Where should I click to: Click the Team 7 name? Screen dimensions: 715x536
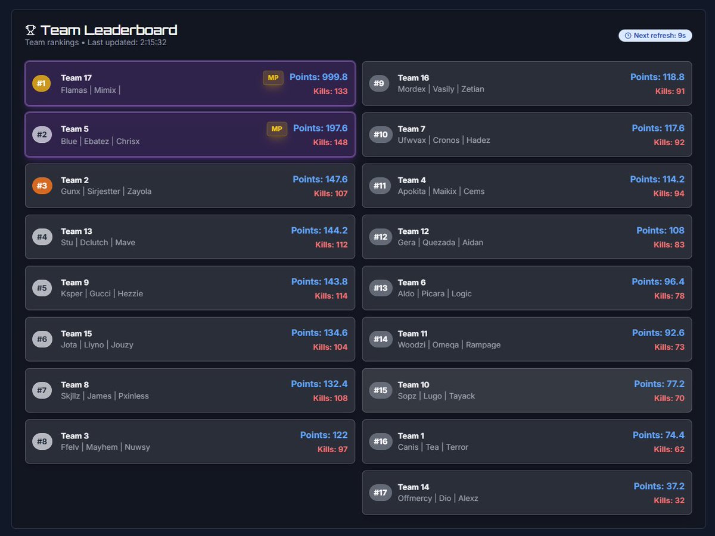coord(412,129)
